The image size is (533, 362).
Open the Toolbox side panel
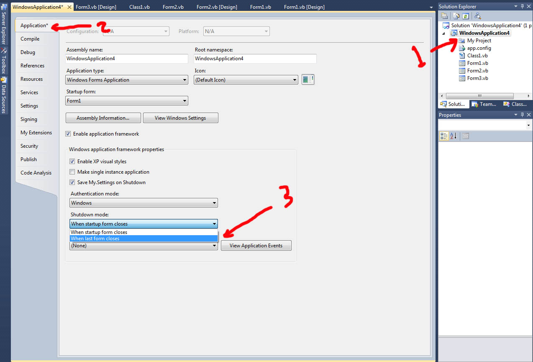point(4,62)
